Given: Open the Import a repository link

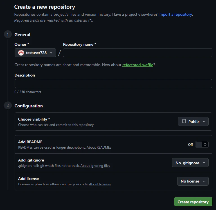Looking at the screenshot, I should click(175, 14).
